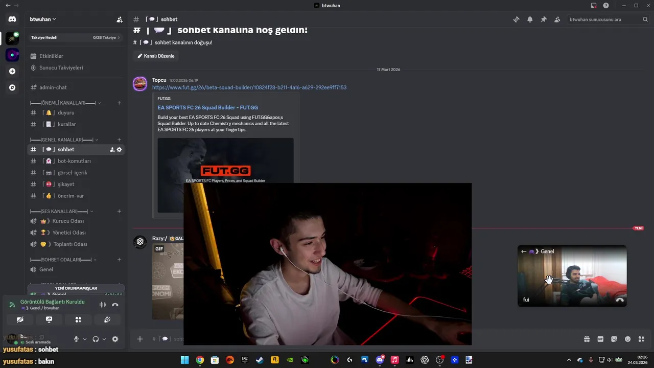
Task: Add channel to GENEL KANALLAR plus
Action: [119, 140]
